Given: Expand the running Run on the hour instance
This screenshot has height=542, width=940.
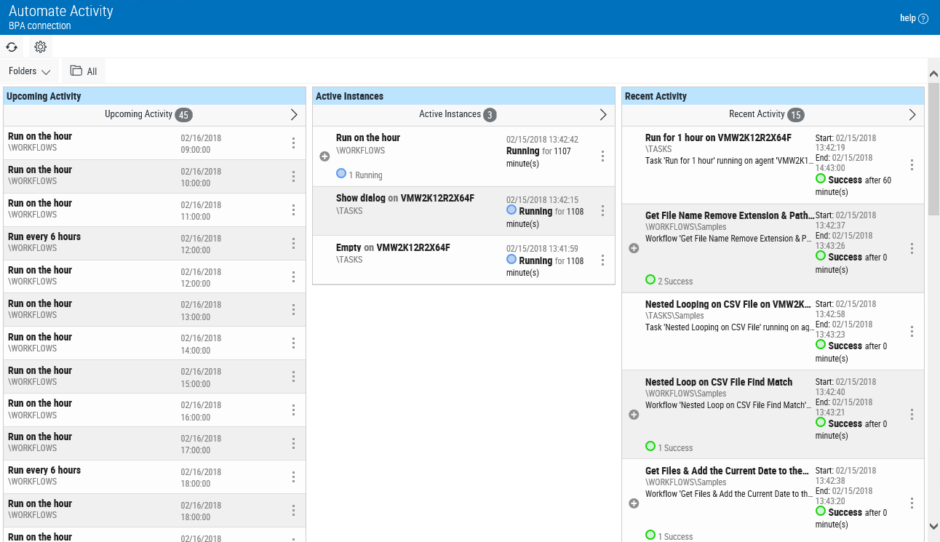Looking at the screenshot, I should 324,156.
